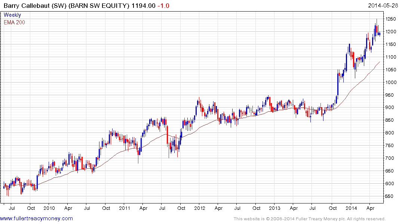Click the copyright notice text
The height and width of the screenshot is (224, 402).
tap(310, 219)
